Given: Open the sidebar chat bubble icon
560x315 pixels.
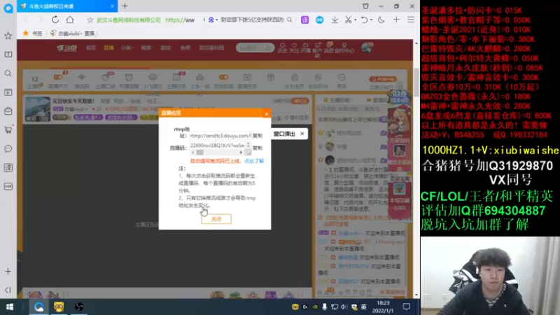Looking at the screenshot, I should click(x=8, y=148).
